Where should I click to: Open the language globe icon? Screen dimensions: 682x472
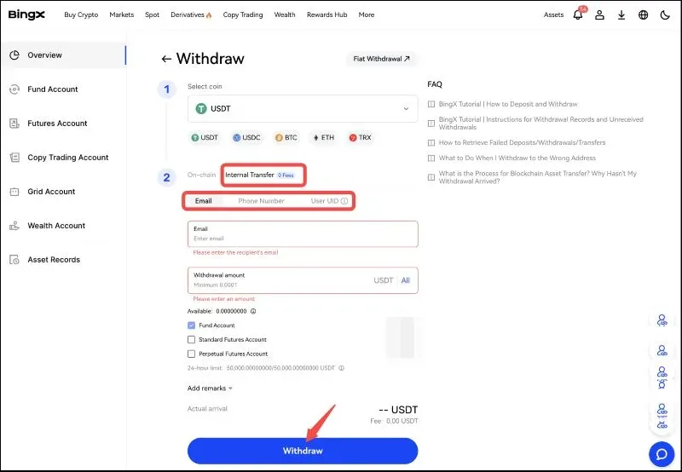[x=643, y=15]
